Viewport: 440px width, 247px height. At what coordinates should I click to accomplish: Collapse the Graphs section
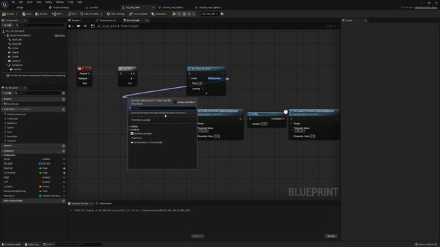click(3, 99)
